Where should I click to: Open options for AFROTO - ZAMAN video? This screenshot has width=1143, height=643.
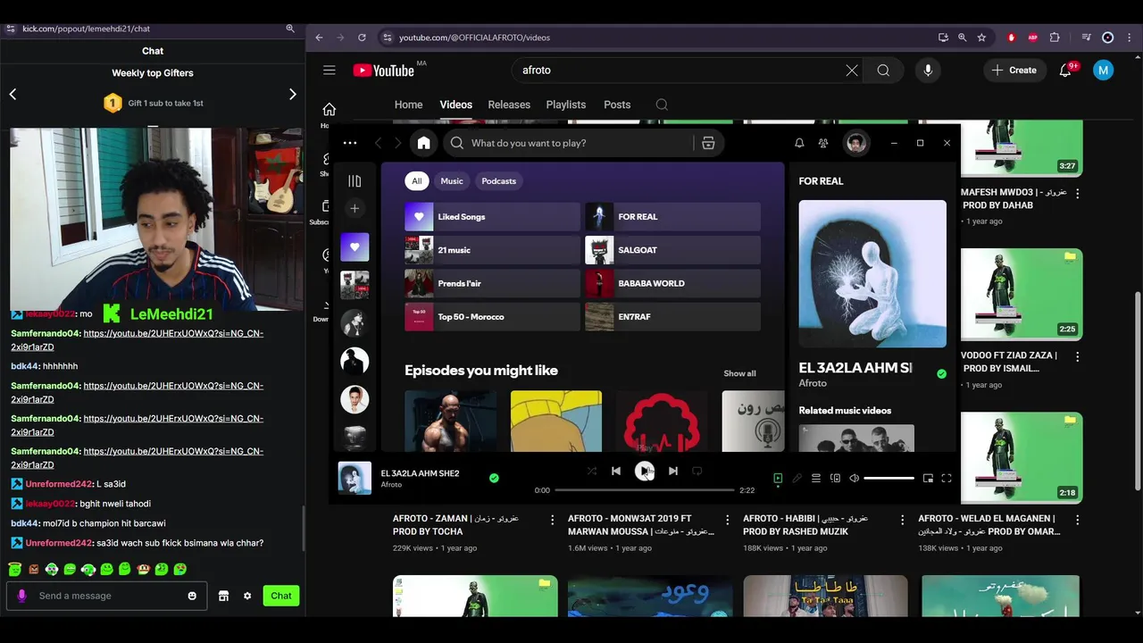pyautogui.click(x=552, y=519)
